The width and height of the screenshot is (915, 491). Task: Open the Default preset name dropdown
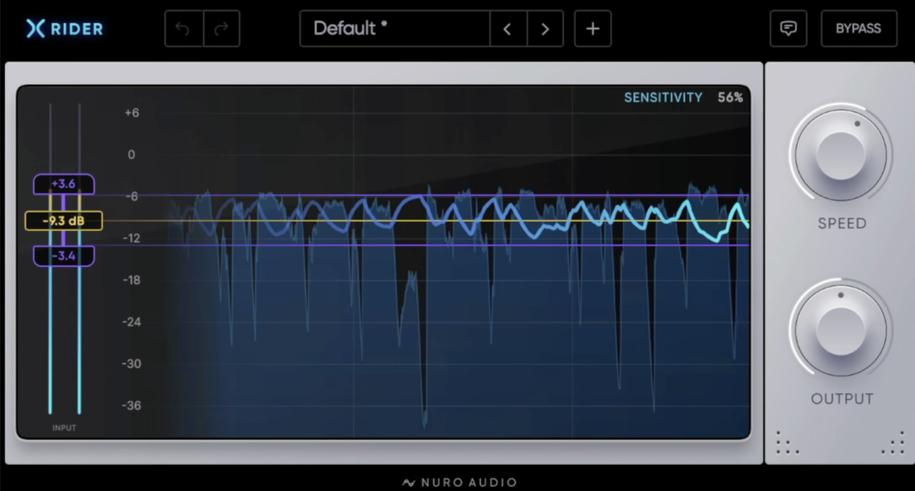[x=395, y=29]
